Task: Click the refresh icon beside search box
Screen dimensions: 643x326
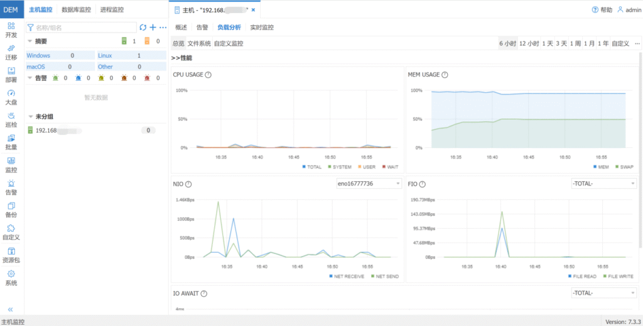Action: click(143, 28)
